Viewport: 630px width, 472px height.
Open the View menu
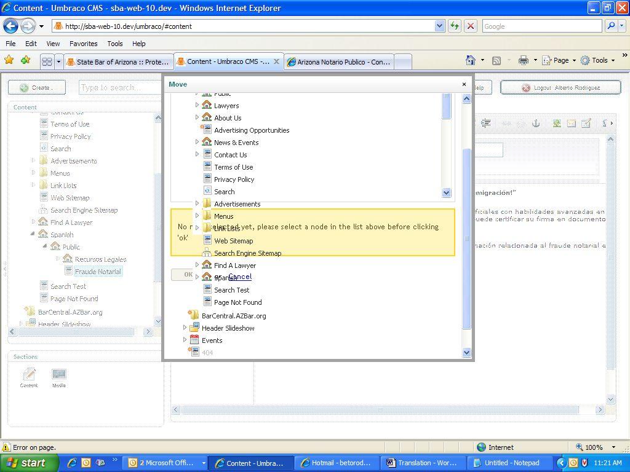(53, 44)
